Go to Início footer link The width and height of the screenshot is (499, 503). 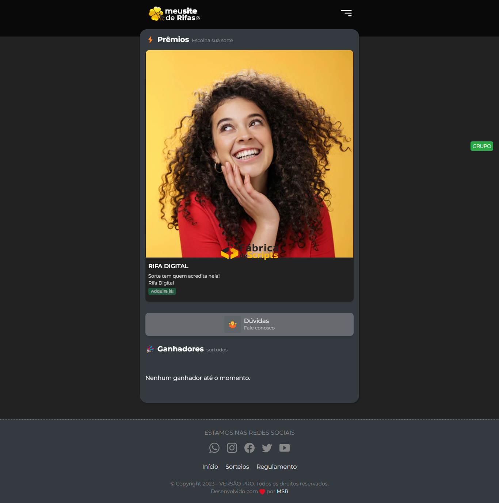pos(210,466)
